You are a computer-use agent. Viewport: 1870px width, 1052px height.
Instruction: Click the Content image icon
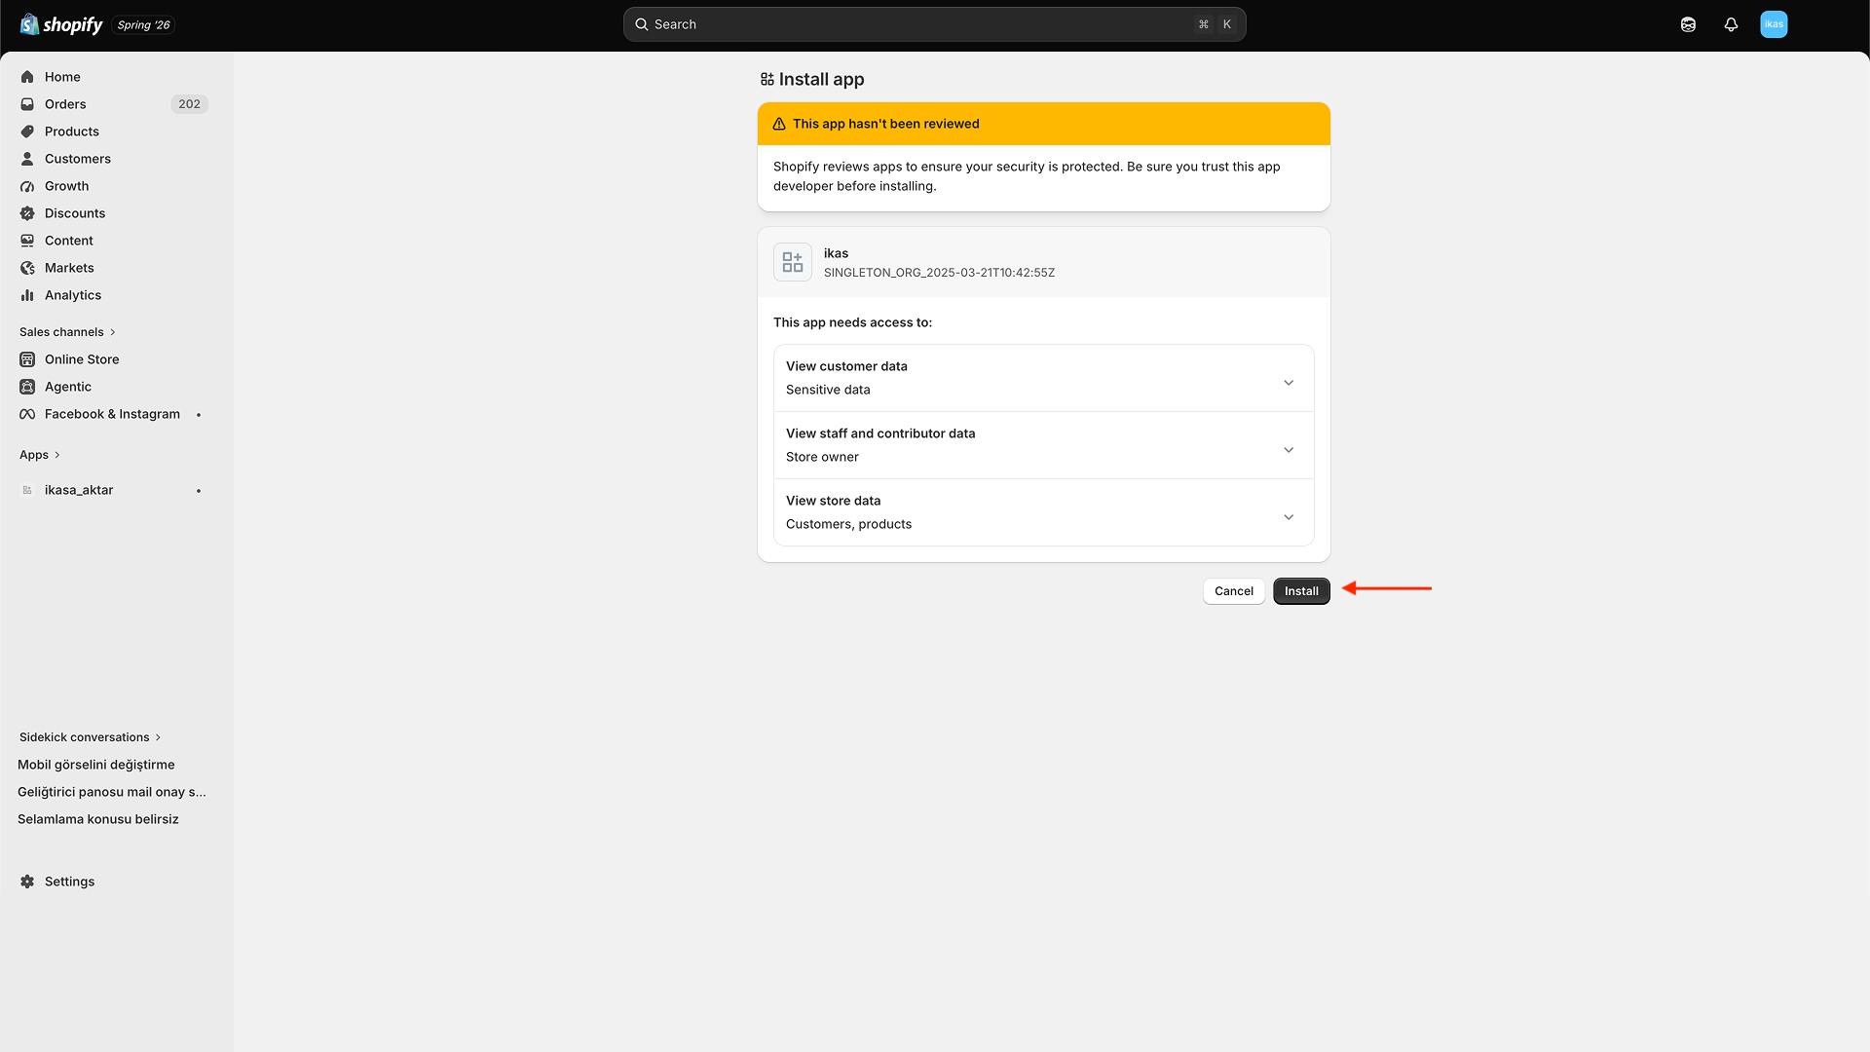click(27, 241)
